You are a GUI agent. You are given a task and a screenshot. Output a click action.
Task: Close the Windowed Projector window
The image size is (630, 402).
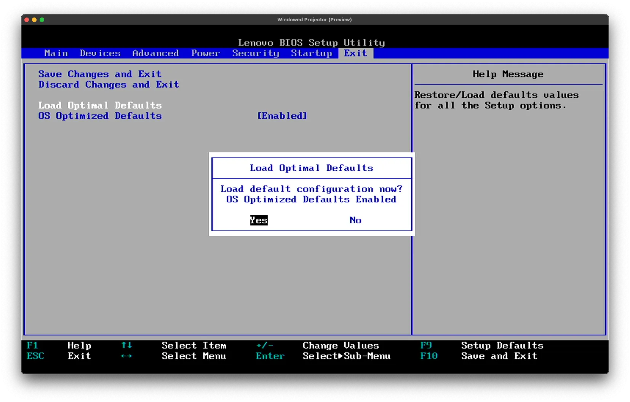[27, 20]
